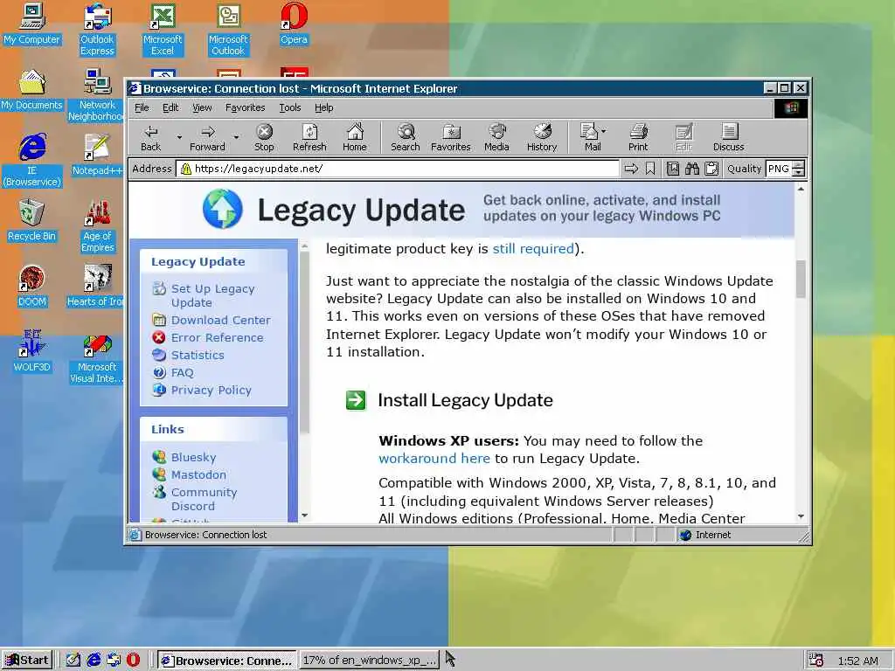Open the Forward button history dropdown arrow
This screenshot has width=895, height=671.
(x=236, y=137)
